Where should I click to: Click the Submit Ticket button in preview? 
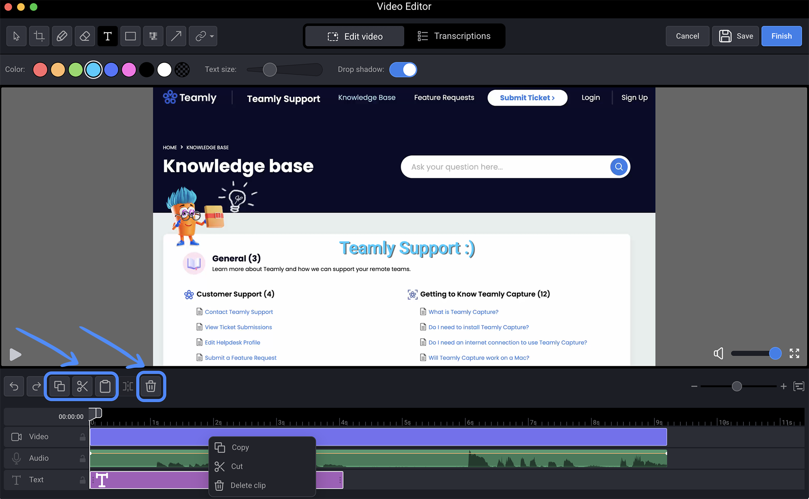(x=527, y=98)
